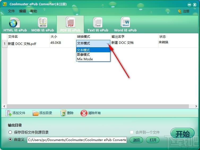
Task: Click the 浏览 browse button
Action: [x=136, y=140]
